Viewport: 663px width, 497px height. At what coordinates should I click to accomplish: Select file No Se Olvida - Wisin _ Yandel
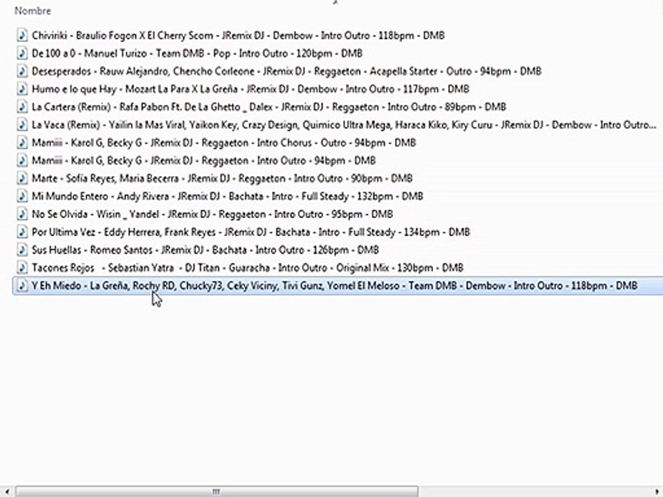point(212,214)
